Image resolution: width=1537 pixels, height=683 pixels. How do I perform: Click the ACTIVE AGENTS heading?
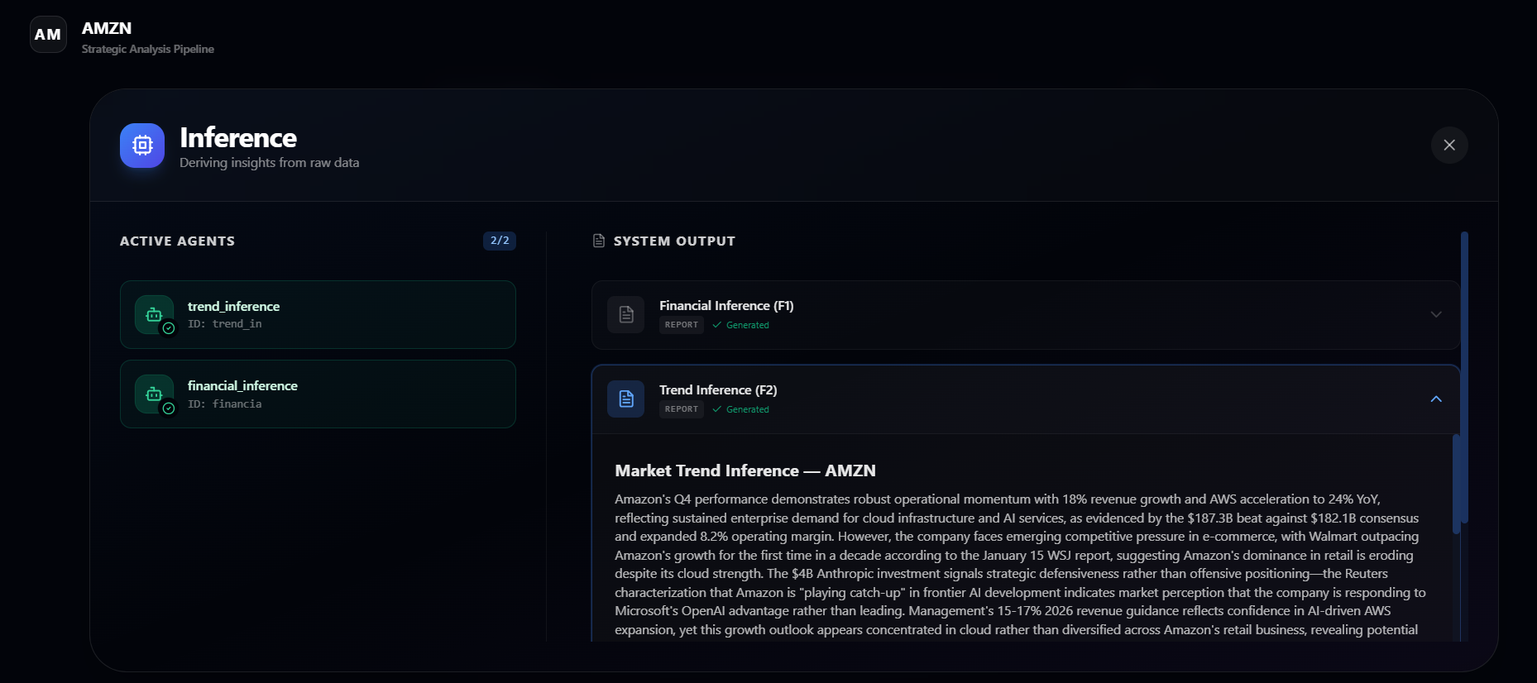point(177,241)
